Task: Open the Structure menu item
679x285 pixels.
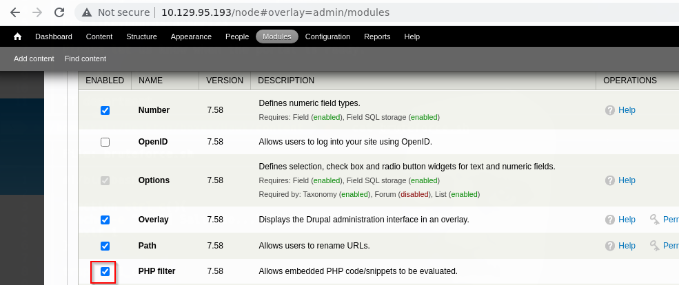Action: point(141,36)
